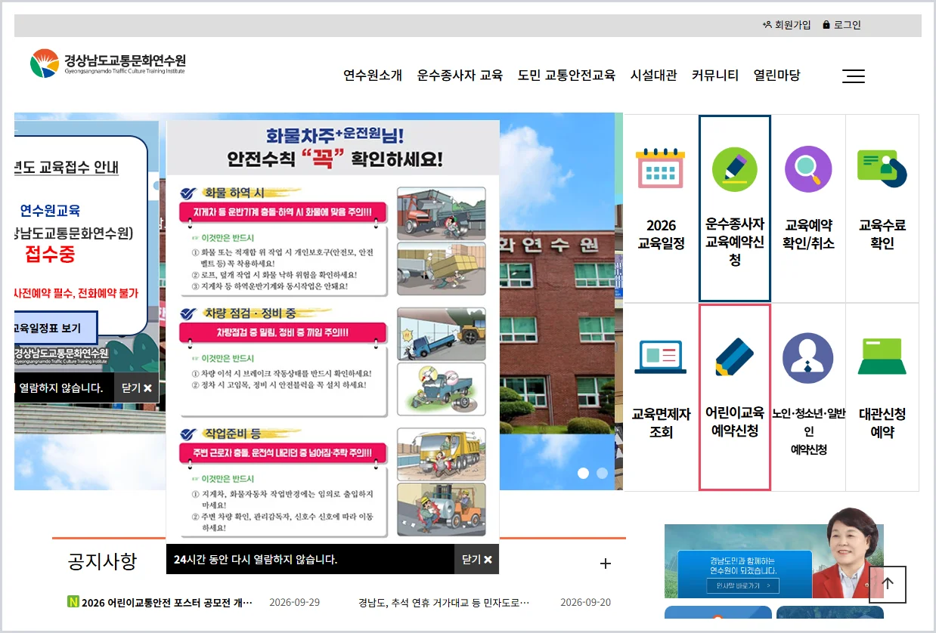Click the 회원가입 link
This screenshot has height=633, width=936.
click(786, 25)
